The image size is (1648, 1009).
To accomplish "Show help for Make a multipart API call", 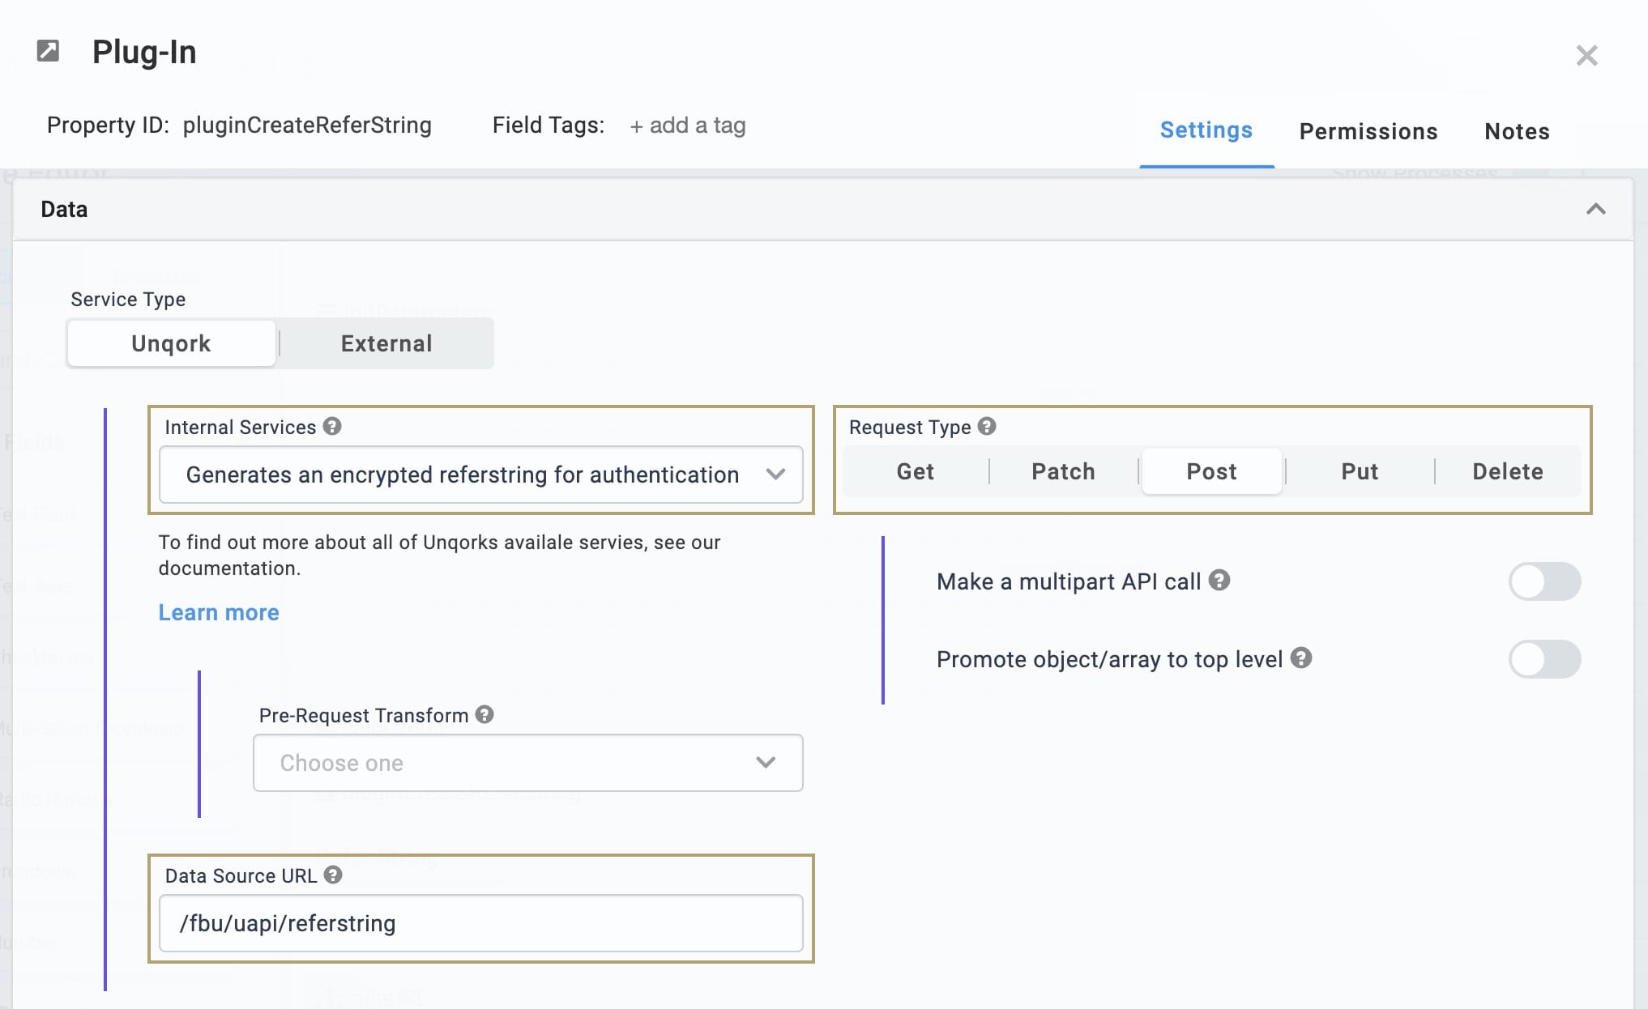I will click(x=1219, y=580).
